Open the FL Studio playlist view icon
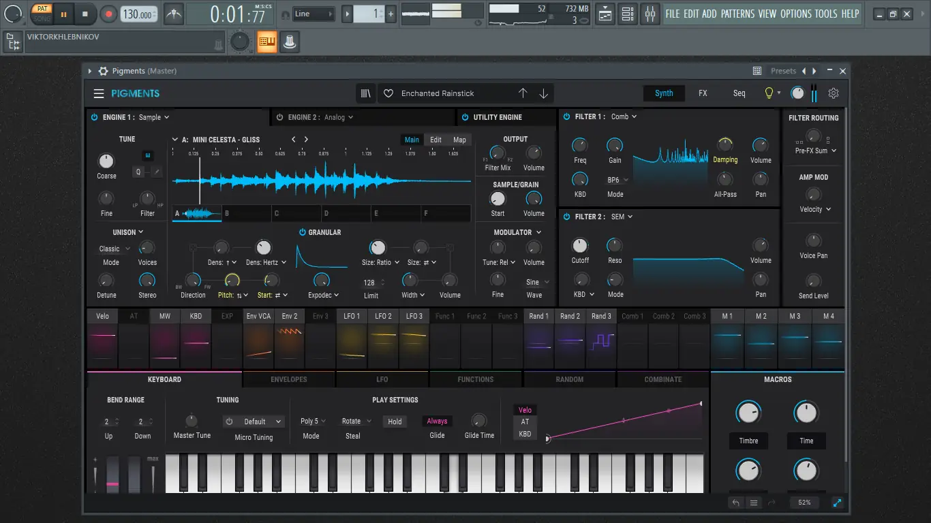931x523 pixels. coord(605,14)
